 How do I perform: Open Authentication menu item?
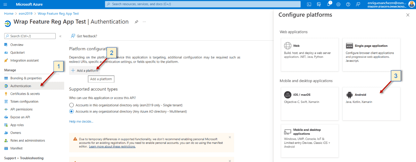point(32,86)
